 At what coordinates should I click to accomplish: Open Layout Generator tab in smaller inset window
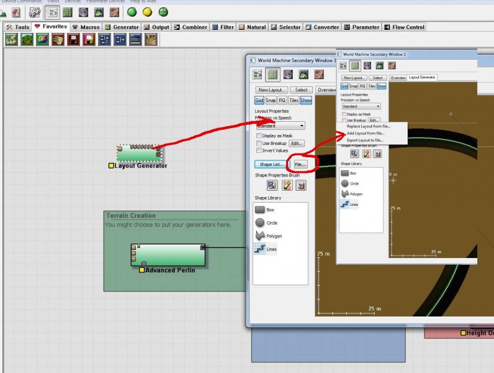[x=422, y=77]
